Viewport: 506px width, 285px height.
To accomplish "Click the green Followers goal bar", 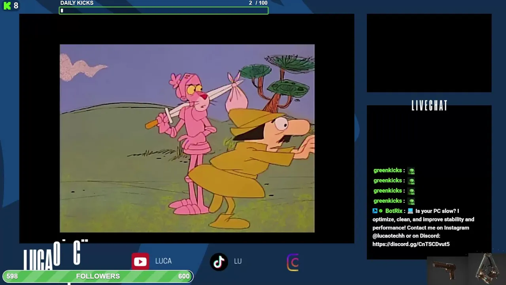I will point(98,276).
